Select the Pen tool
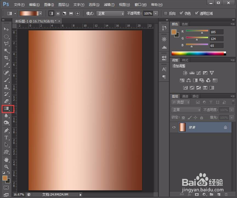 (x=6, y=130)
